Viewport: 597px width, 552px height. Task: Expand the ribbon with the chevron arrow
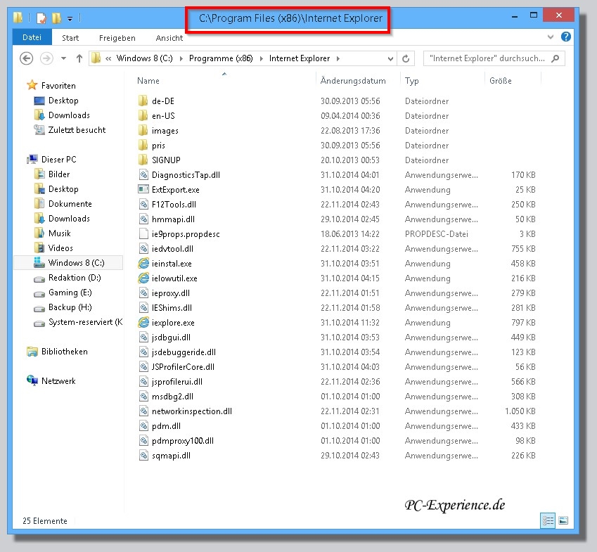[551, 37]
